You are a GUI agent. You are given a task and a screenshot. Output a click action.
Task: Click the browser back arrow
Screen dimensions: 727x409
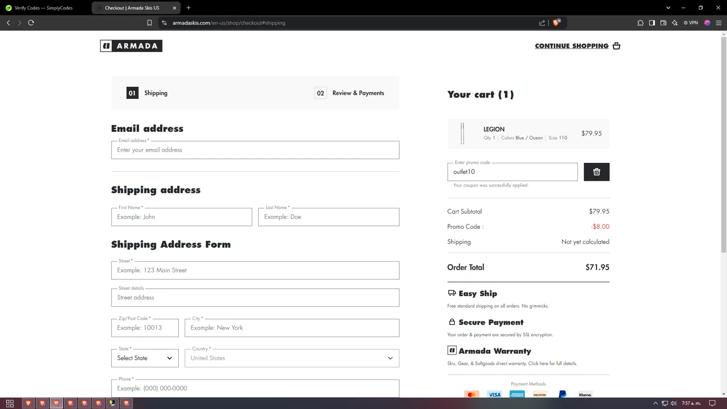tap(8, 23)
